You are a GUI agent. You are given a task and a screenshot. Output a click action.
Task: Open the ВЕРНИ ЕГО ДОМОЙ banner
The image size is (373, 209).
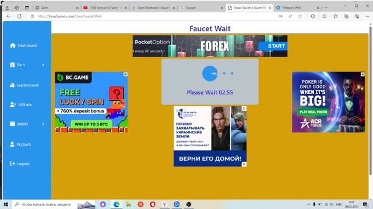point(210,158)
